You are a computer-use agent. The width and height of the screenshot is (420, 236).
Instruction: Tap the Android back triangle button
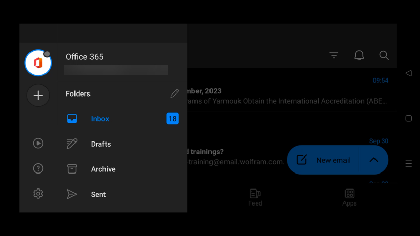pos(408,73)
